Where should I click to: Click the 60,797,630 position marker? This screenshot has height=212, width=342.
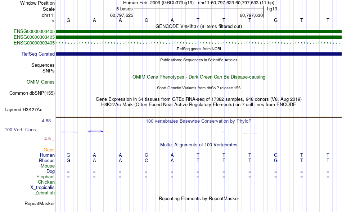(x=251, y=15)
